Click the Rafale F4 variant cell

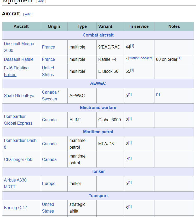(110, 59)
